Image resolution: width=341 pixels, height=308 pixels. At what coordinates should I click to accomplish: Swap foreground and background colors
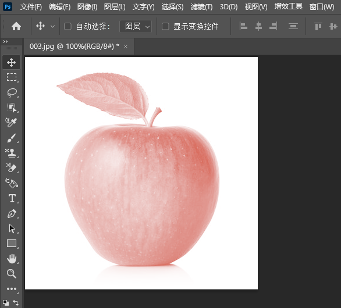pyautogui.click(x=16, y=302)
